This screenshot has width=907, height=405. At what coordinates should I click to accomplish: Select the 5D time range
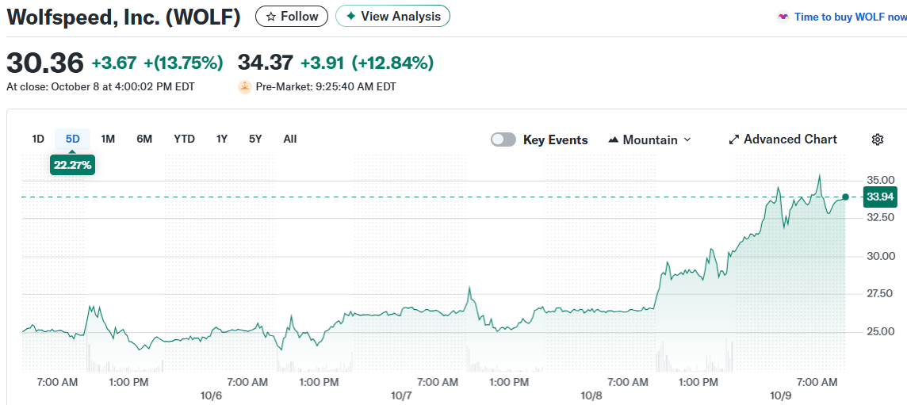click(x=73, y=139)
